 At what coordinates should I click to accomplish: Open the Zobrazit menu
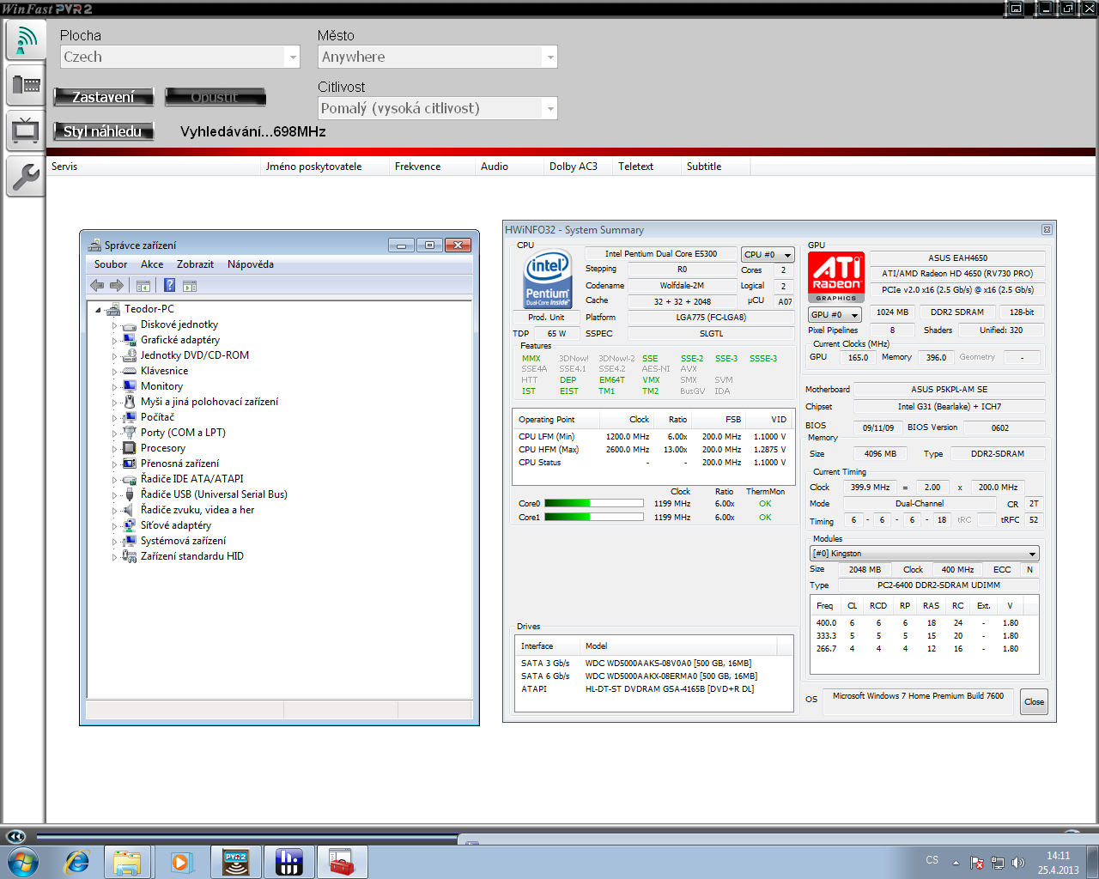click(195, 264)
